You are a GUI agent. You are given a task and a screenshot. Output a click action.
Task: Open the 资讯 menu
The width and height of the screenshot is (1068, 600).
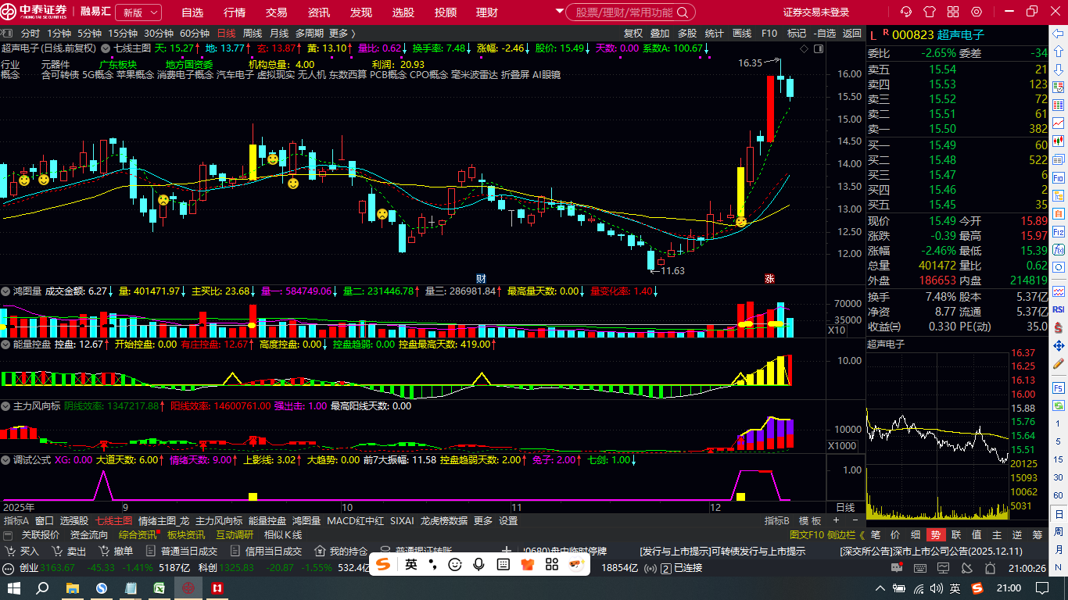[318, 12]
